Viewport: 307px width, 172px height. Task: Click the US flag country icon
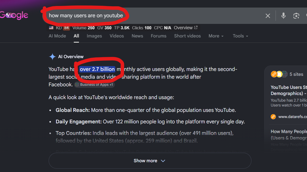point(51,28)
